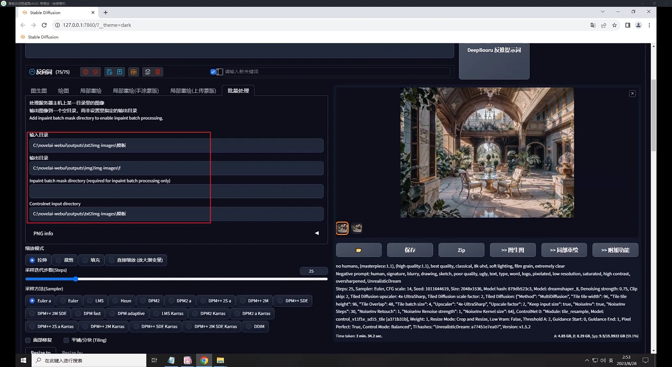Switch to the 图生图 tab
Viewport: 672px width, 367px height.
click(x=39, y=91)
